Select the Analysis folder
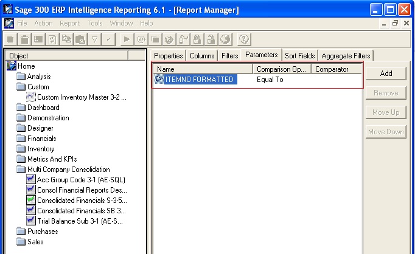415x254 pixels. coord(39,77)
